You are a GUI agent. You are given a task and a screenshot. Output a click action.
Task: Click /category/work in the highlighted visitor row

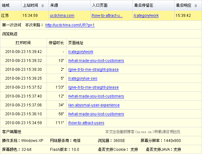click(x=146, y=16)
